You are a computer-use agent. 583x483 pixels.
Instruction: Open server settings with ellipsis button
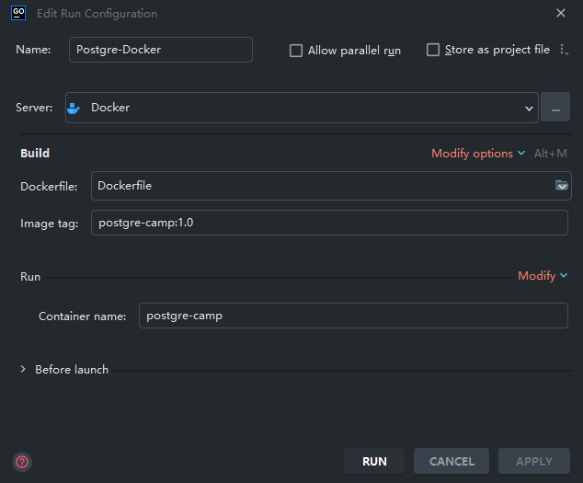555,107
